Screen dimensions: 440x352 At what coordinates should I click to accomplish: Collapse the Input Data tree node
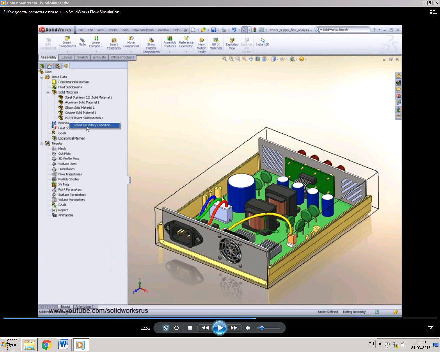(42, 77)
